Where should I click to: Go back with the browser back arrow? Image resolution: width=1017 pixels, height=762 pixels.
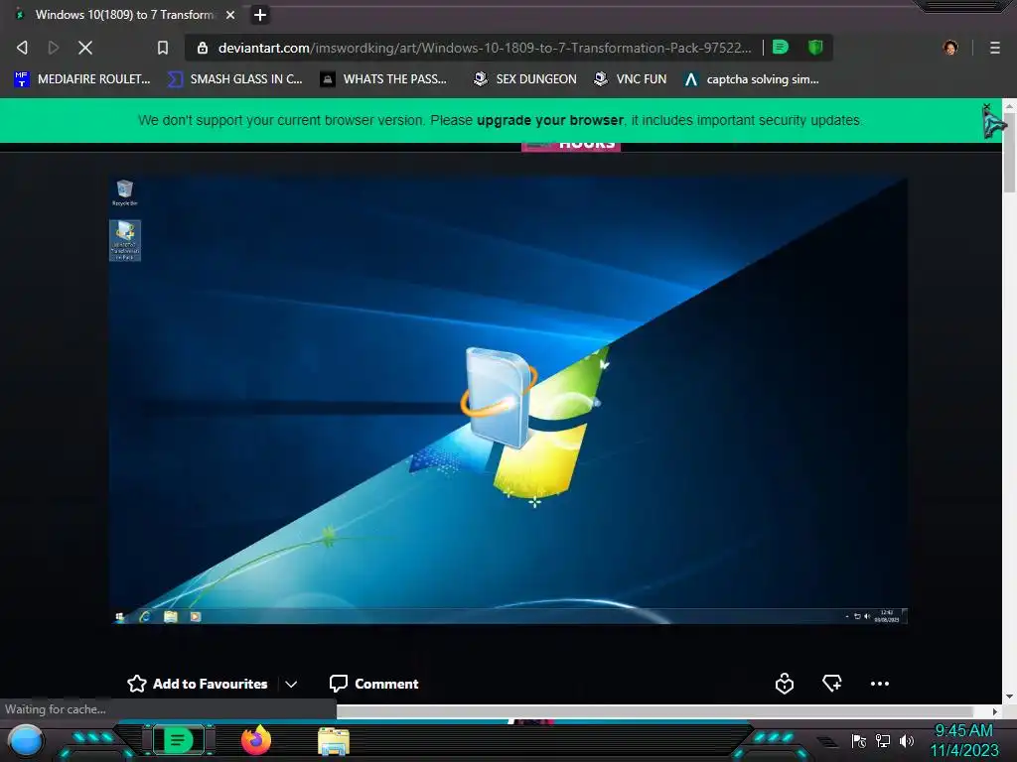22,48
